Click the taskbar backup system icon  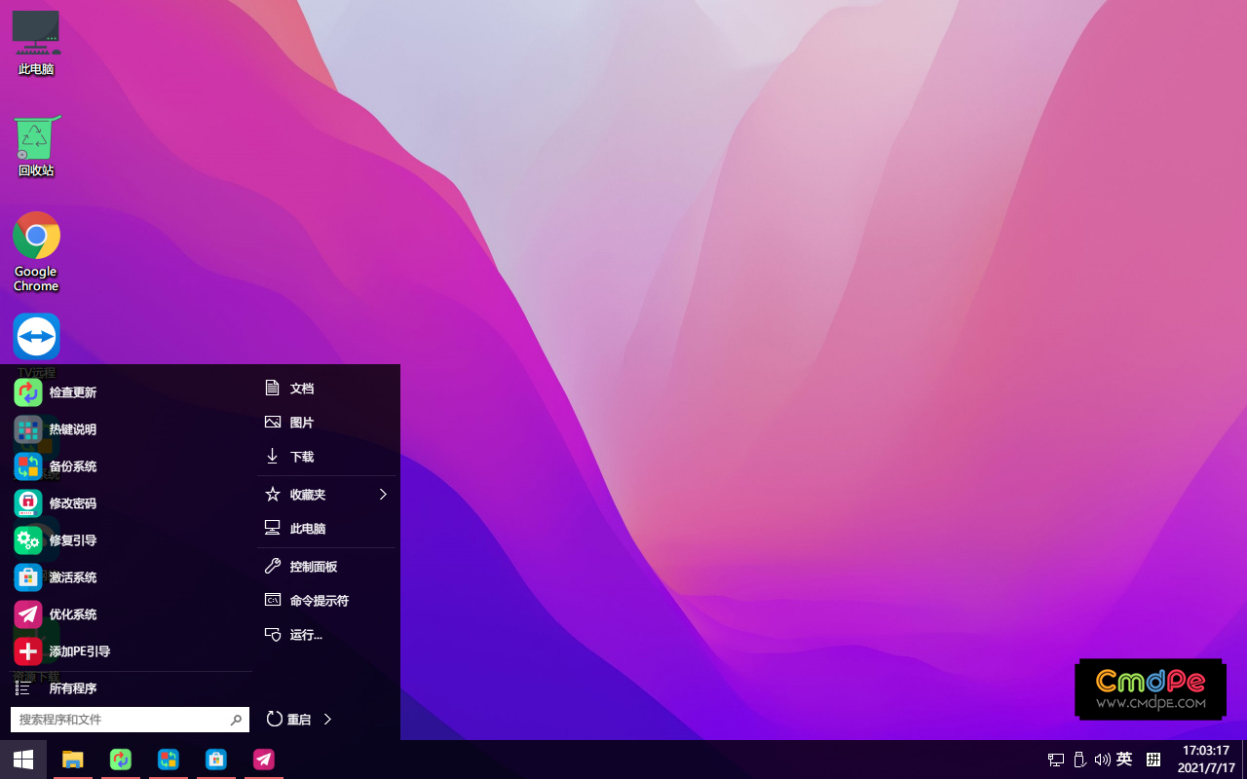point(169,760)
